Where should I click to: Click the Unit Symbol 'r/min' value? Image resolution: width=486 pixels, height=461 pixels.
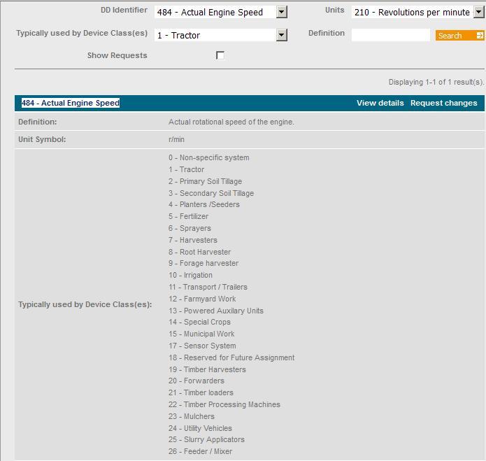[176, 139]
